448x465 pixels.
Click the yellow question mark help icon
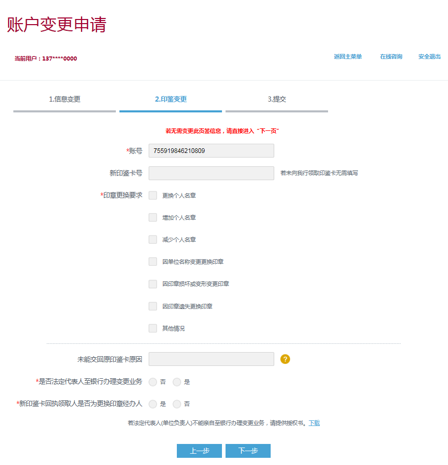[x=286, y=359]
